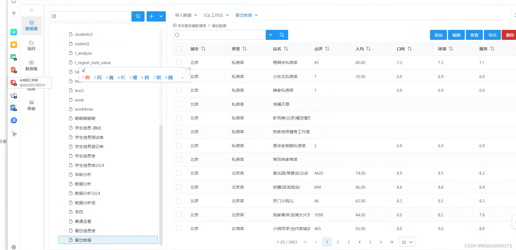Expand the arrow next to the blue plus button
The height and width of the screenshot is (250, 516).
[x=161, y=16]
